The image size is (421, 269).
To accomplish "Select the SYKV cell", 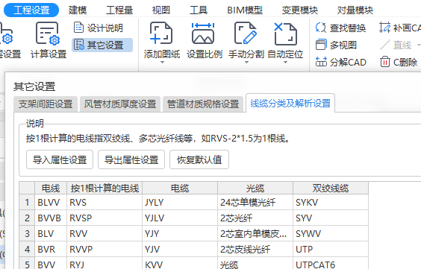I will point(331,202).
